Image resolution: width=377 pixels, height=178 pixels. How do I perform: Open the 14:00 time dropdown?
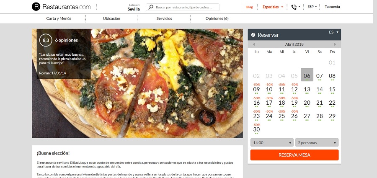272,142
